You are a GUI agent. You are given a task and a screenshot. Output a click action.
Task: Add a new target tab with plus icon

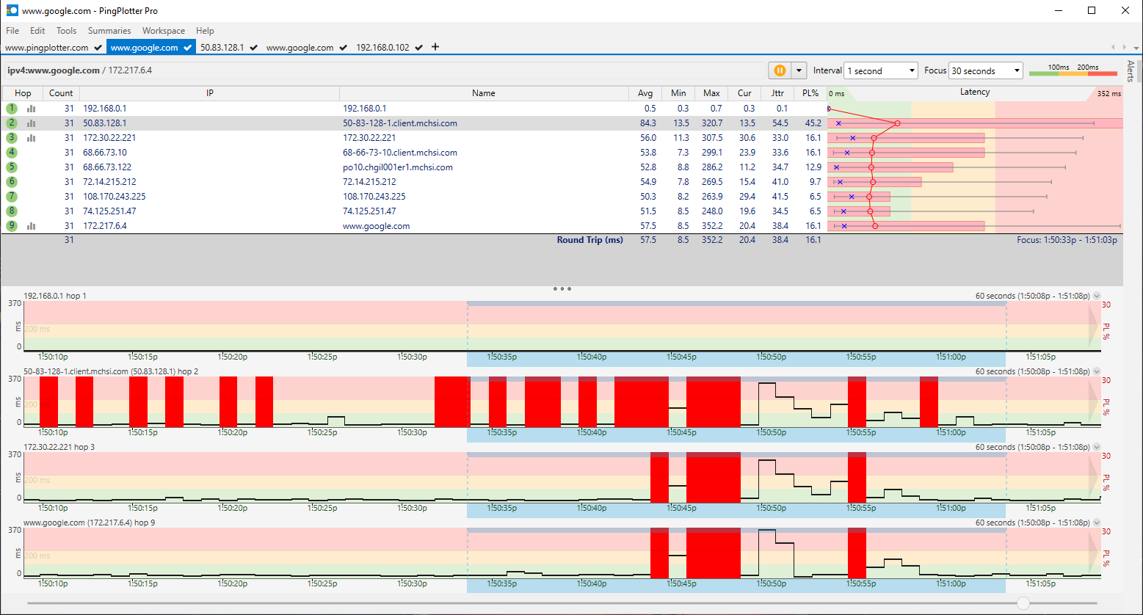(435, 47)
